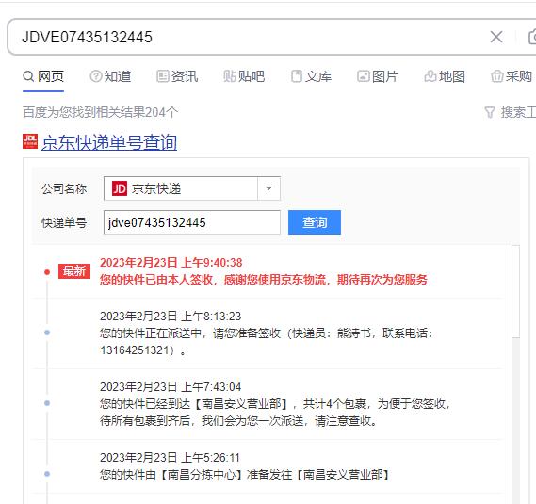Viewport: 536px width, 504px height.
Task: Click the blue 查询 query button
Action: [315, 222]
